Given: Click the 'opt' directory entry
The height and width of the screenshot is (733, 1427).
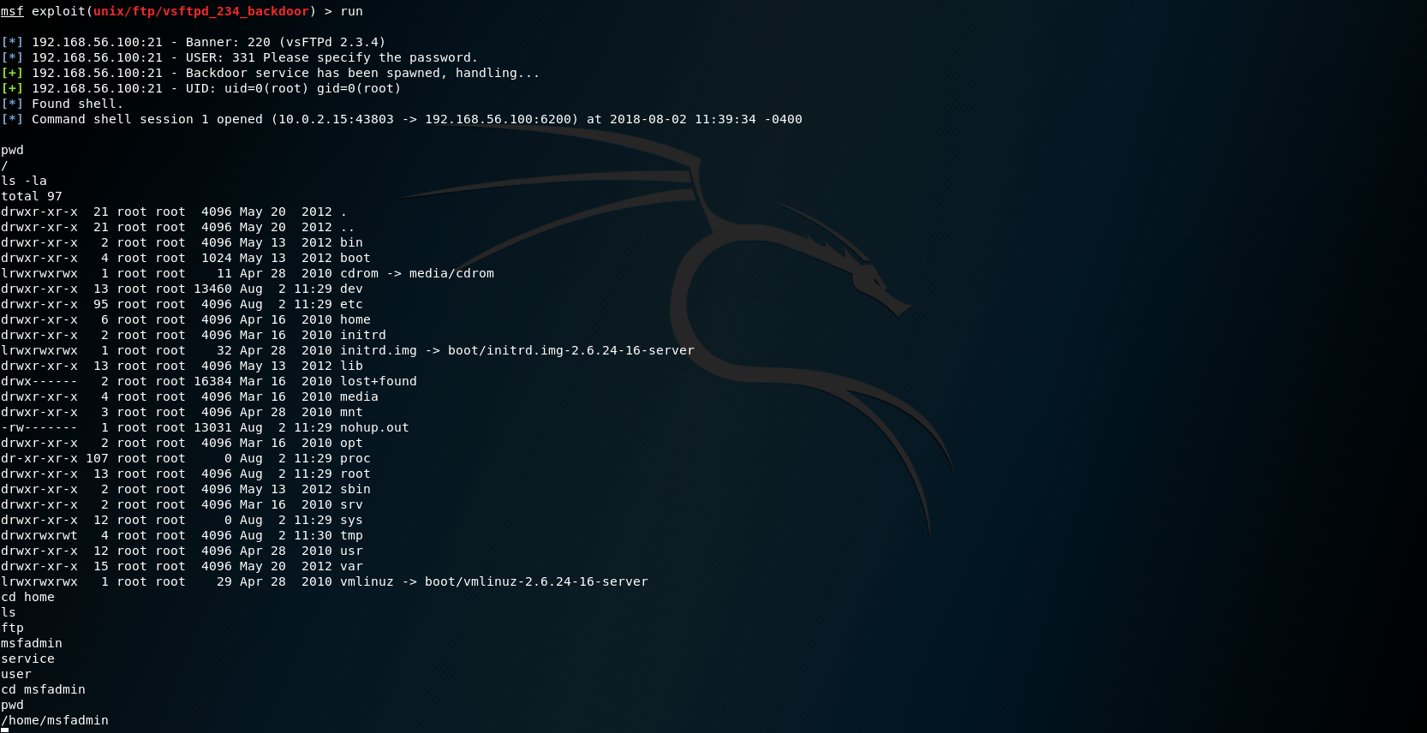Looking at the screenshot, I should pos(351,443).
